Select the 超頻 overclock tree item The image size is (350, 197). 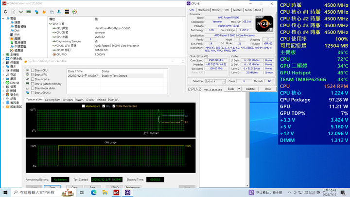pyautogui.click(x=17, y=38)
